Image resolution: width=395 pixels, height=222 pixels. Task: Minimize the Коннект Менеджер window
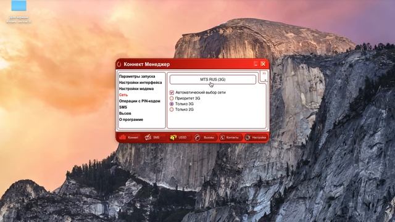click(x=256, y=64)
